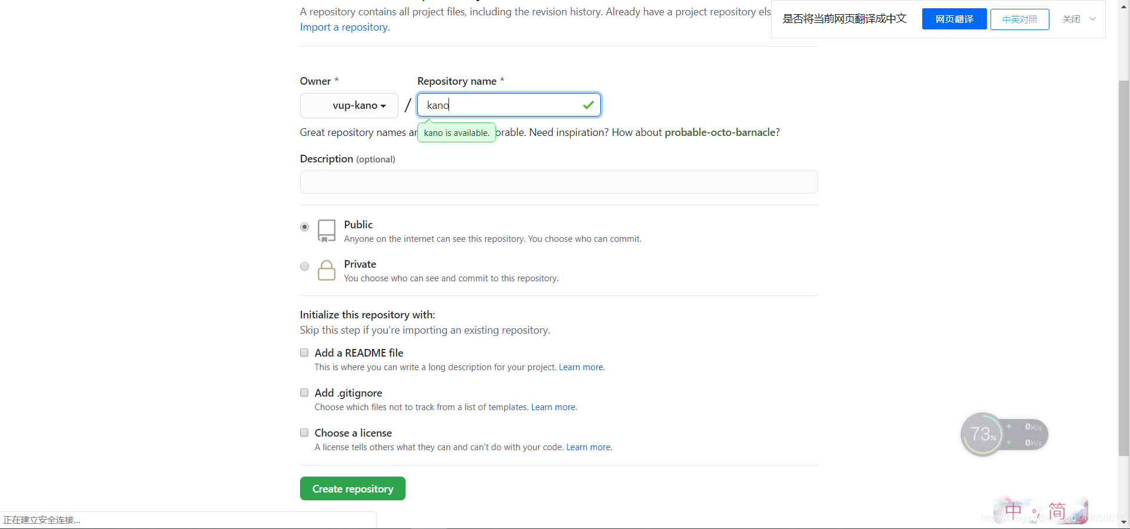
Task: Click the Public repository book icon
Action: [327, 231]
